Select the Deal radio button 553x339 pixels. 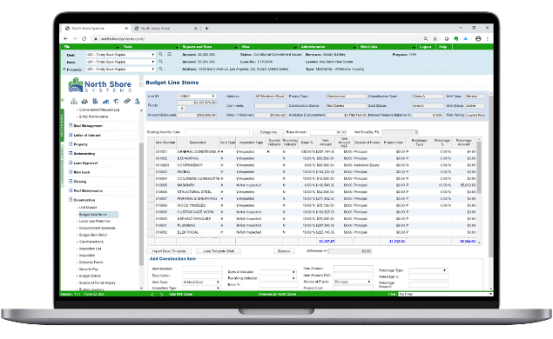[x=64, y=55]
